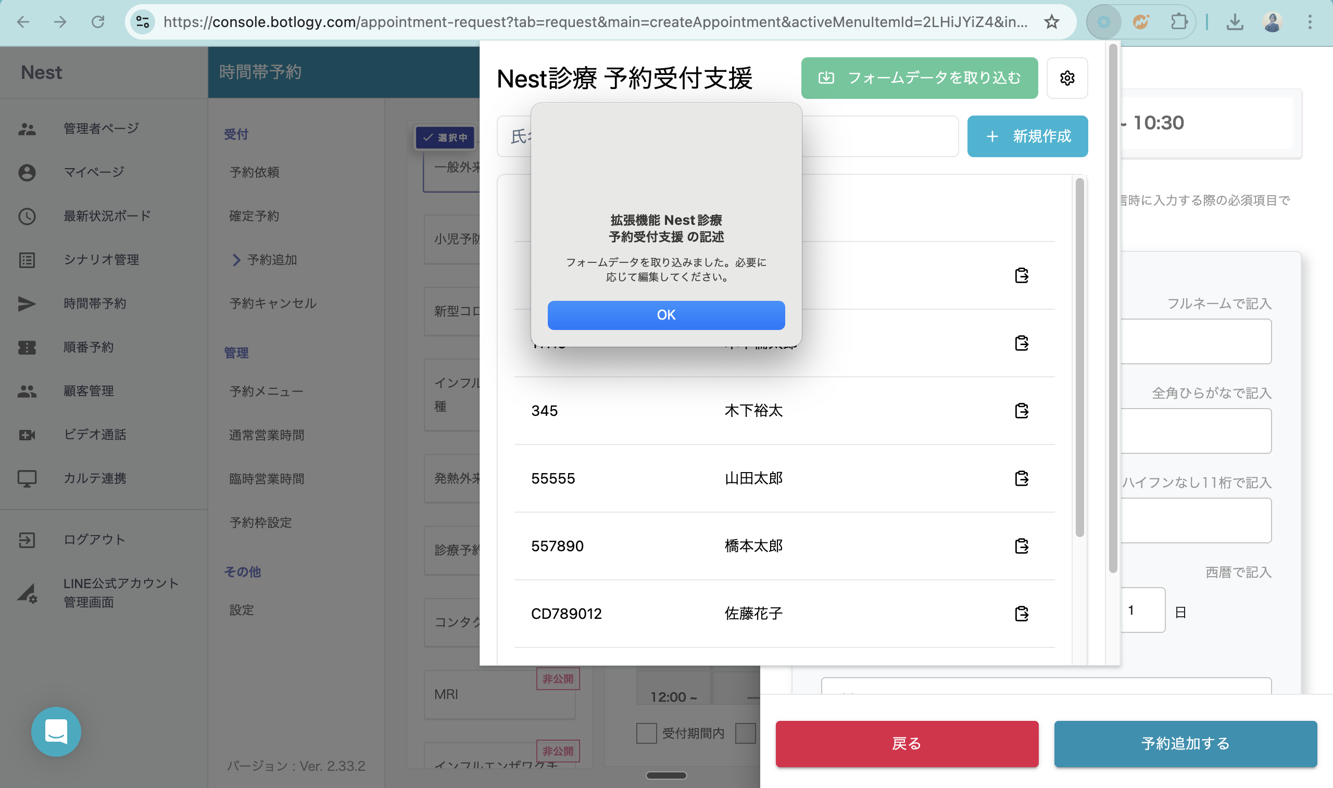
Task: Bookmark this page with the star icon
Action: point(1051,22)
